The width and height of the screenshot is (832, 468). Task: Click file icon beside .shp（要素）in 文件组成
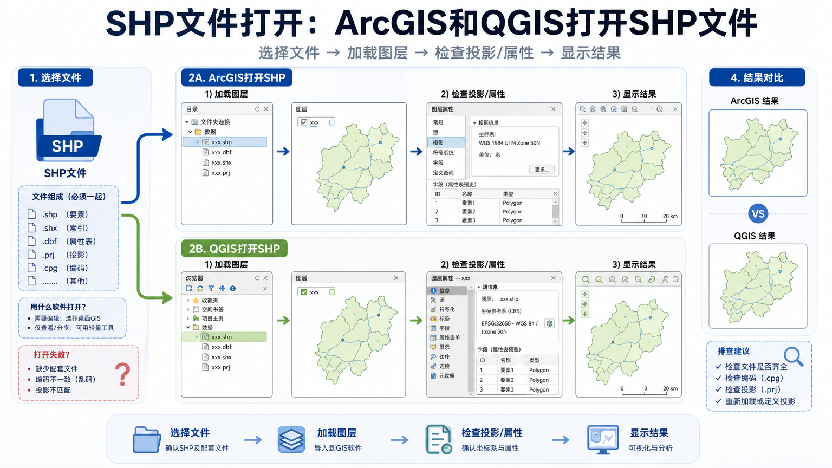tap(32, 214)
